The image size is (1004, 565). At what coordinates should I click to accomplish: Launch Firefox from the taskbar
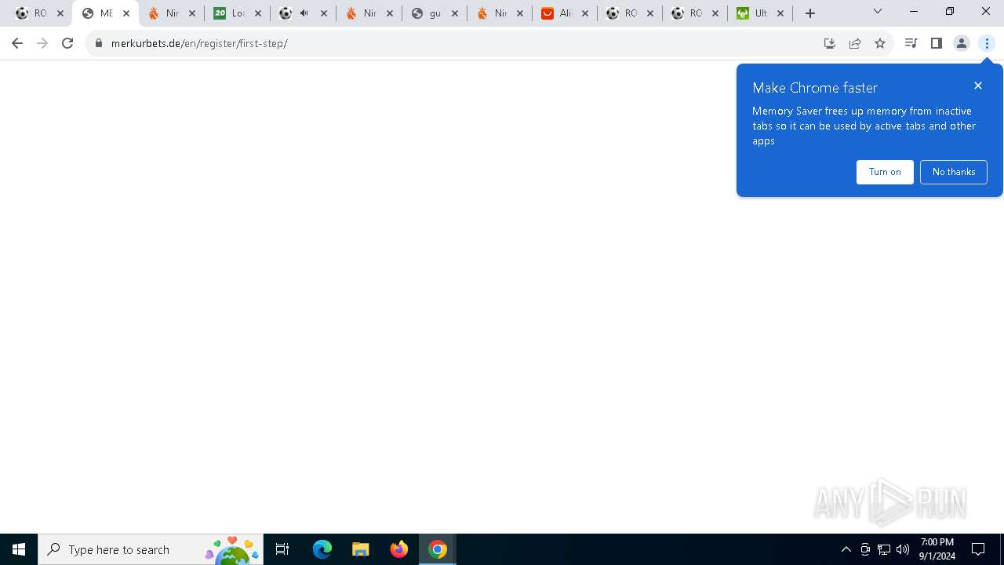[x=399, y=549]
